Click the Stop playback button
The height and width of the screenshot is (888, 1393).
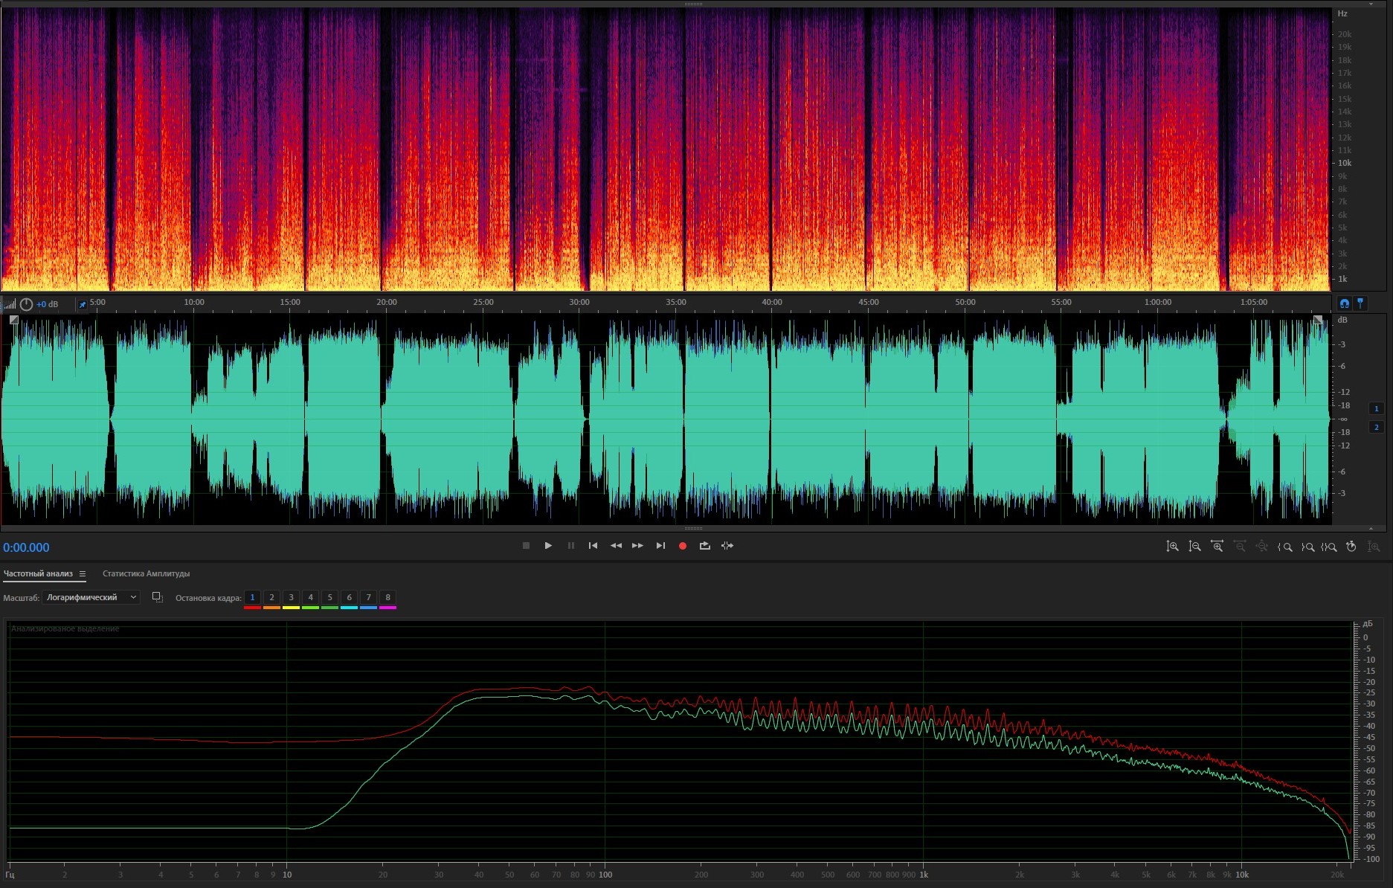(526, 546)
